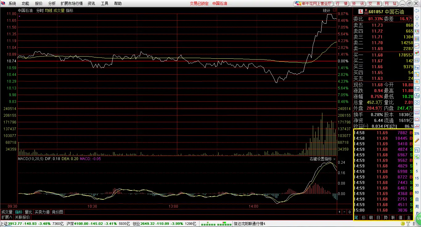Switch to the 关联报价 tab
This screenshot has width=421, height=227.
22,217
